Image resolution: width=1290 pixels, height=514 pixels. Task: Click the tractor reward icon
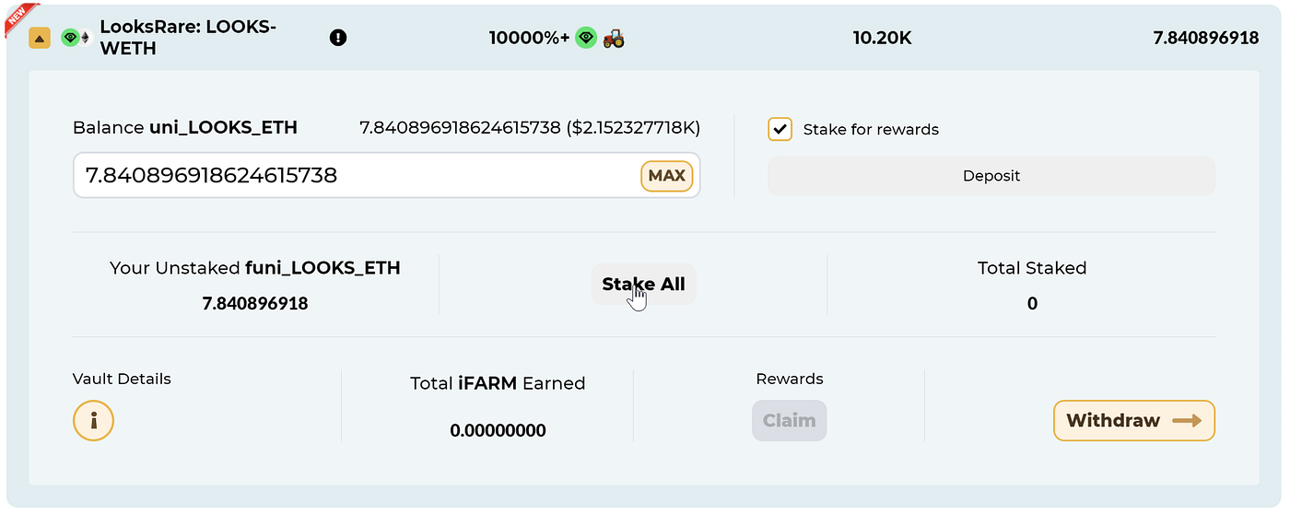614,38
